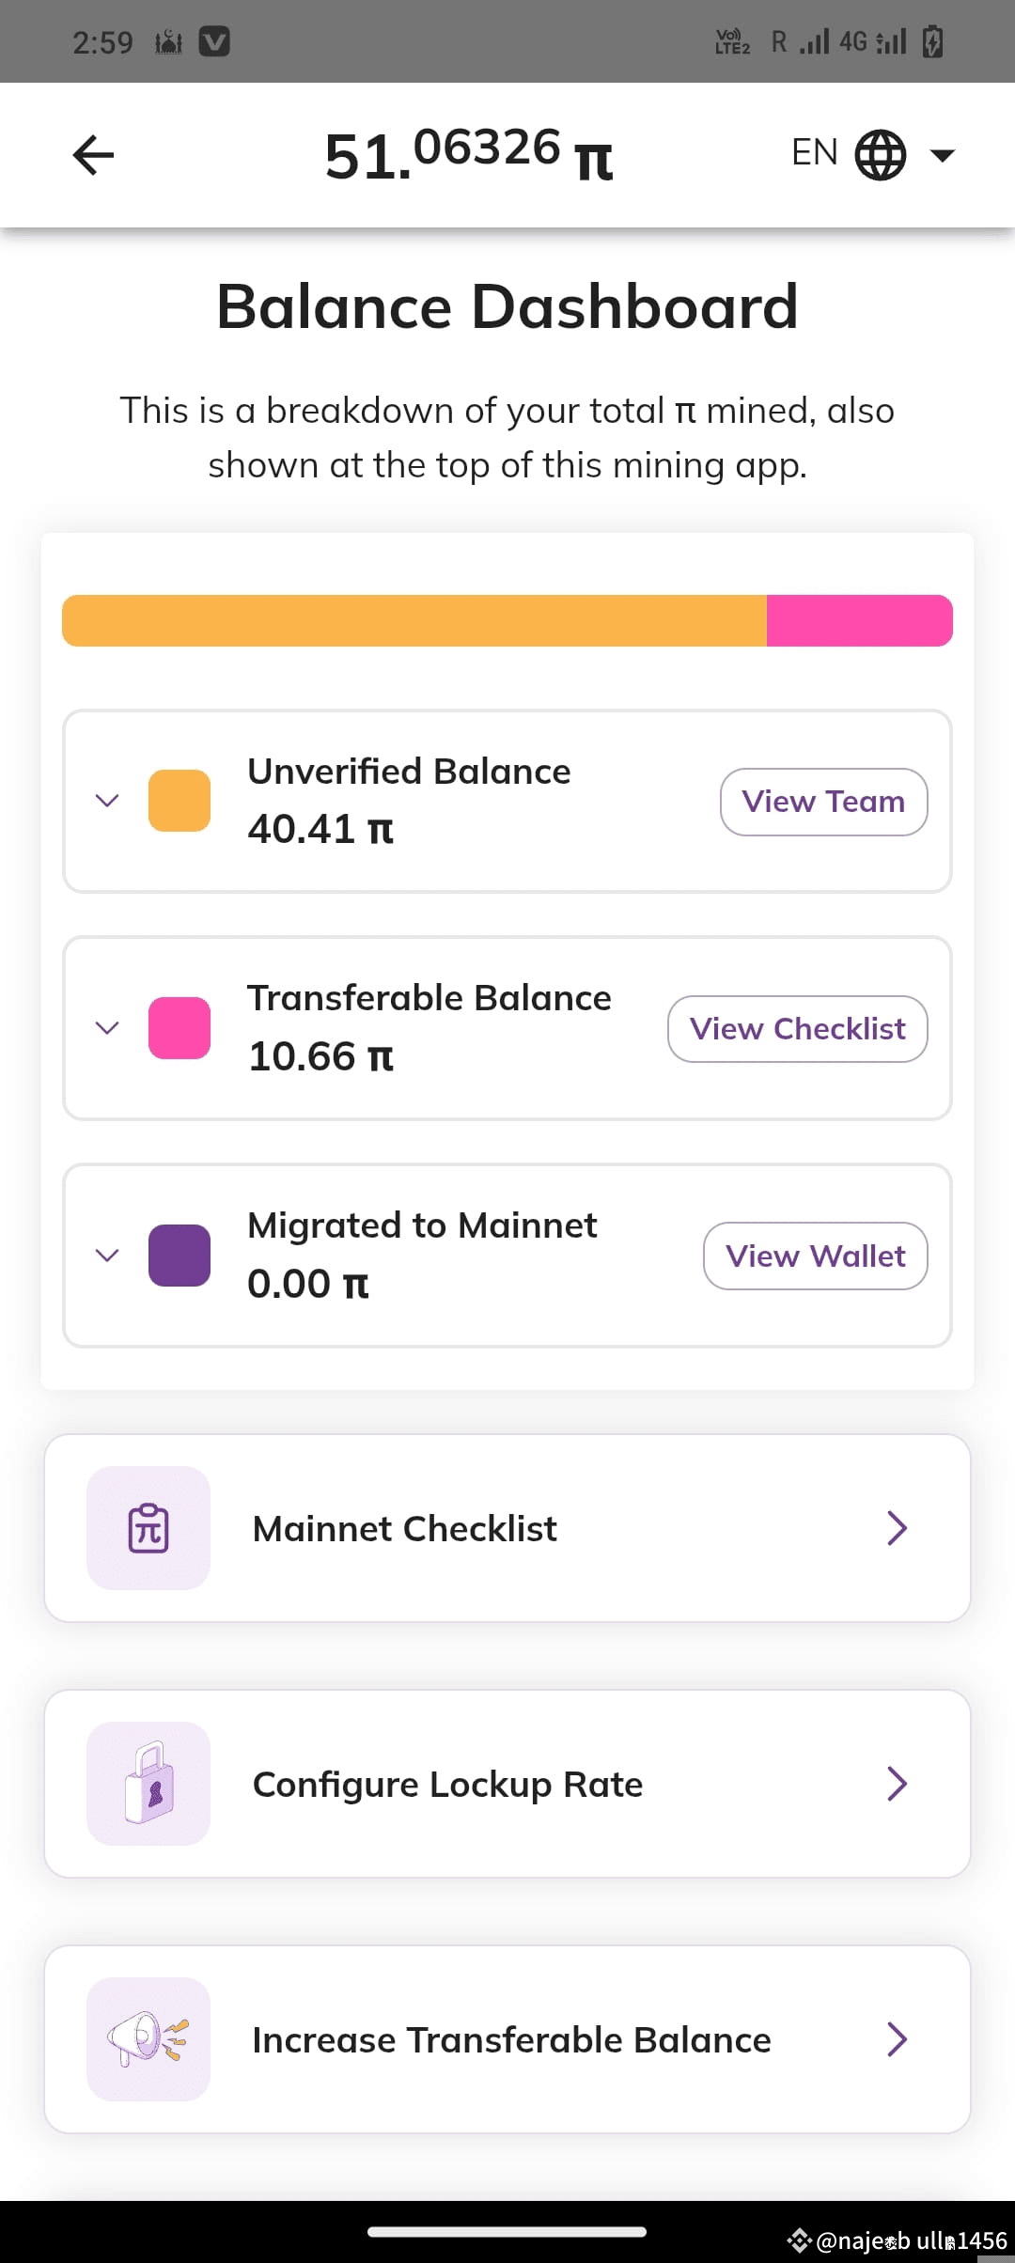Click the lockup padlock icon
The width and height of the screenshot is (1015, 2263).
point(148,1784)
